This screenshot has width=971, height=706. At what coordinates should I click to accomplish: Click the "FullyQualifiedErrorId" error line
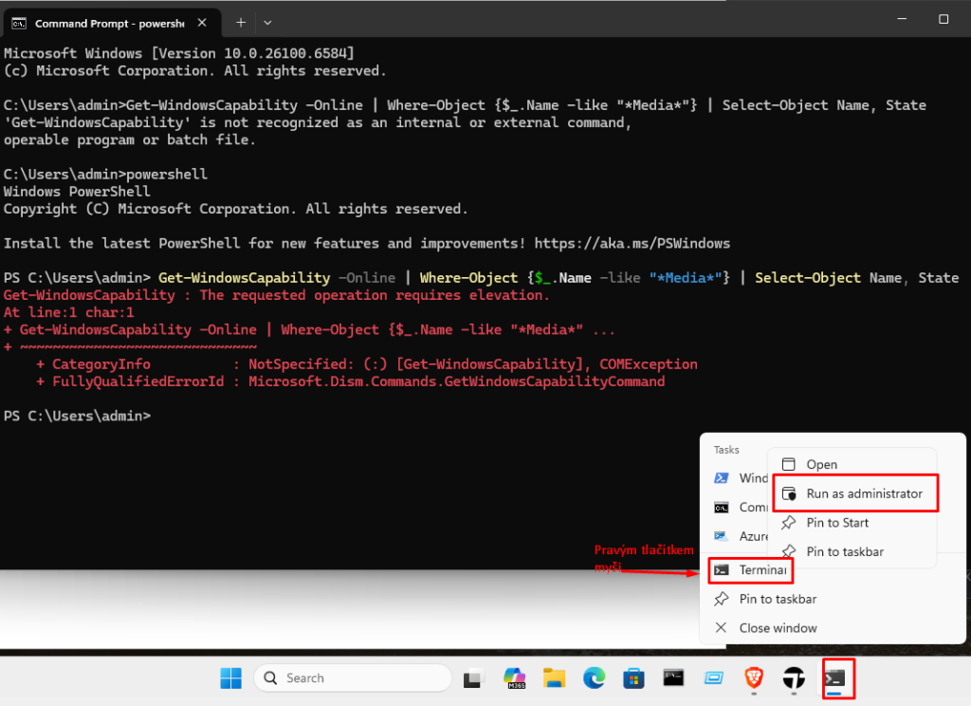(x=351, y=381)
